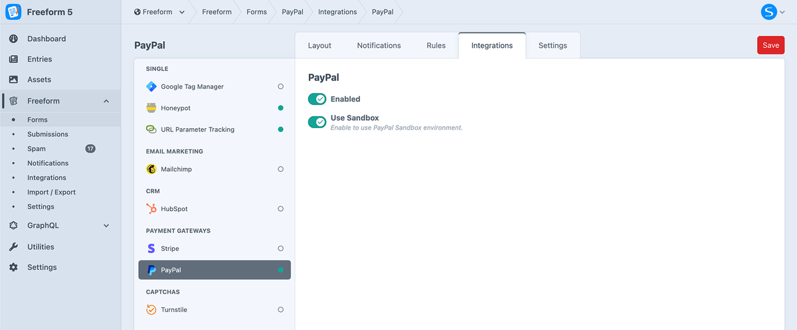797x330 pixels.
Task: Select the Turnstile captcha icon
Action: click(x=151, y=309)
